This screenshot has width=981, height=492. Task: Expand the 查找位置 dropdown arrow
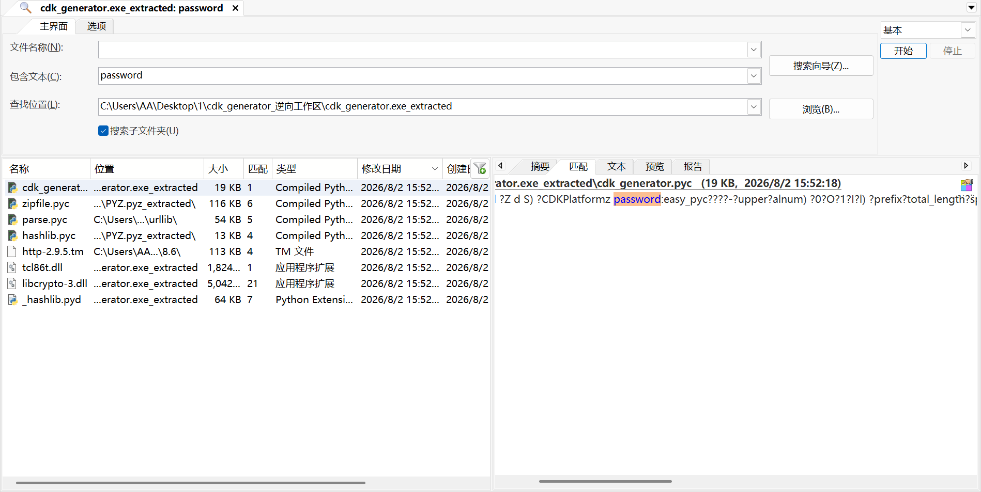tap(754, 107)
